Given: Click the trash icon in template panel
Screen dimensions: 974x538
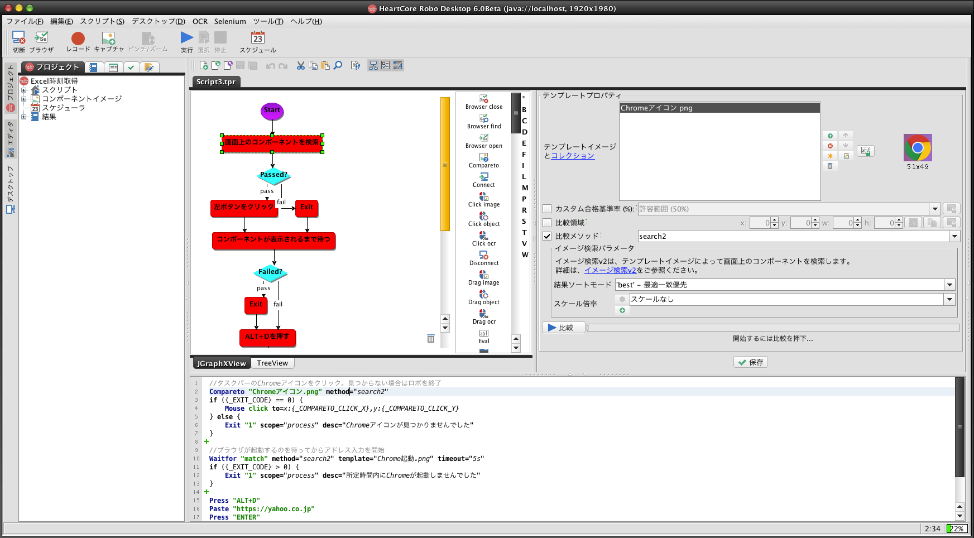Looking at the screenshot, I should [x=830, y=166].
